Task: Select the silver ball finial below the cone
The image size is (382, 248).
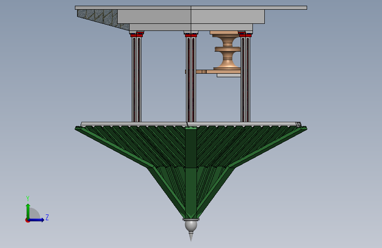Action: click(191, 226)
